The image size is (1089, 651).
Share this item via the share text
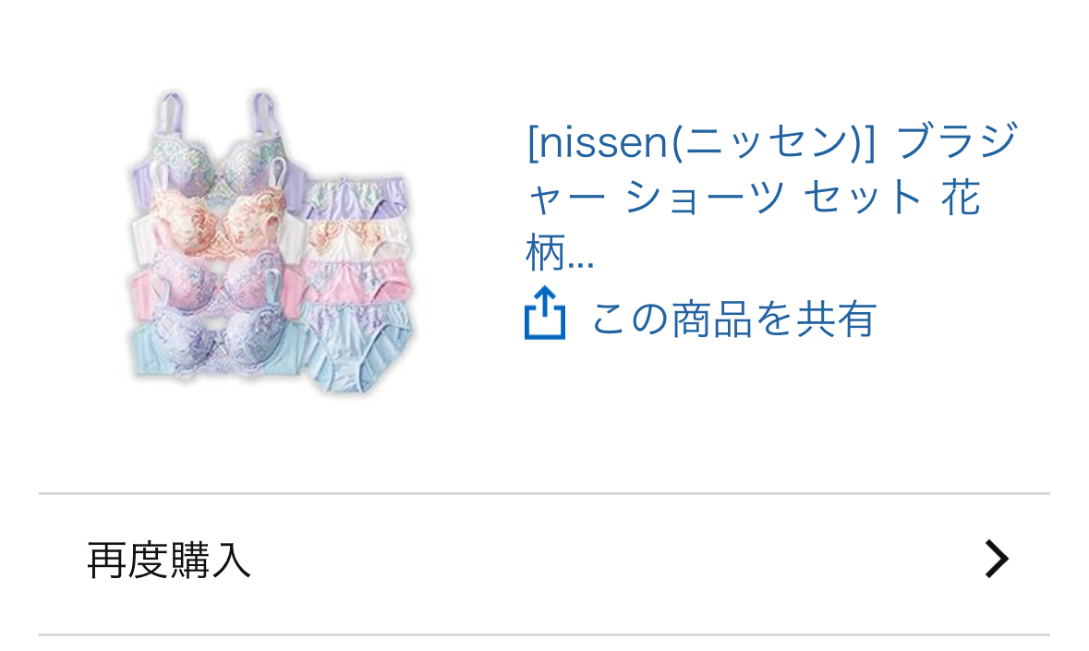coord(733,319)
